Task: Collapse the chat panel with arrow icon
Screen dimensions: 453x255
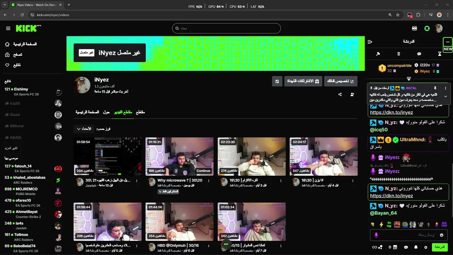Action: (370, 42)
